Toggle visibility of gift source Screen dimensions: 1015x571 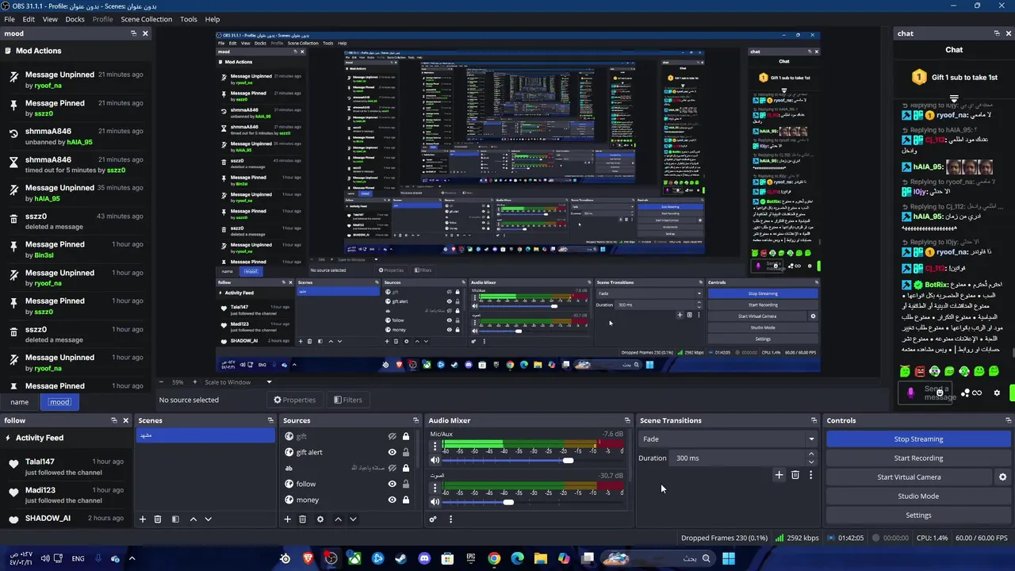[392, 436]
